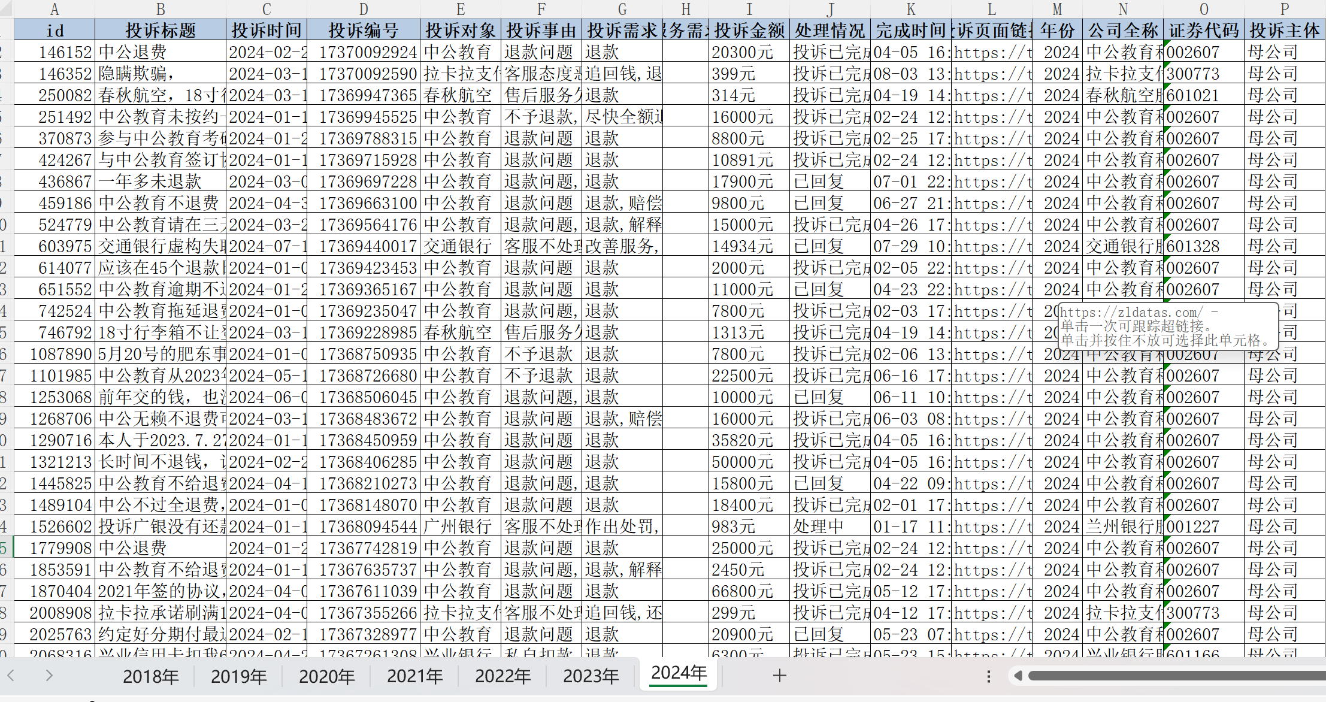The image size is (1326, 702).
Task: Open the 2021年 sheet tab
Action: 414,676
